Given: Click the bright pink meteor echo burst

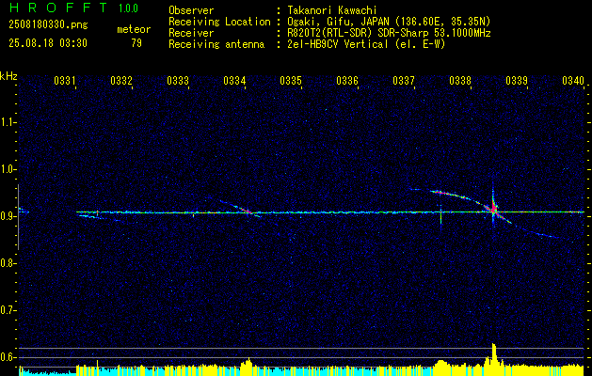Looking at the screenshot, I should tap(493, 209).
